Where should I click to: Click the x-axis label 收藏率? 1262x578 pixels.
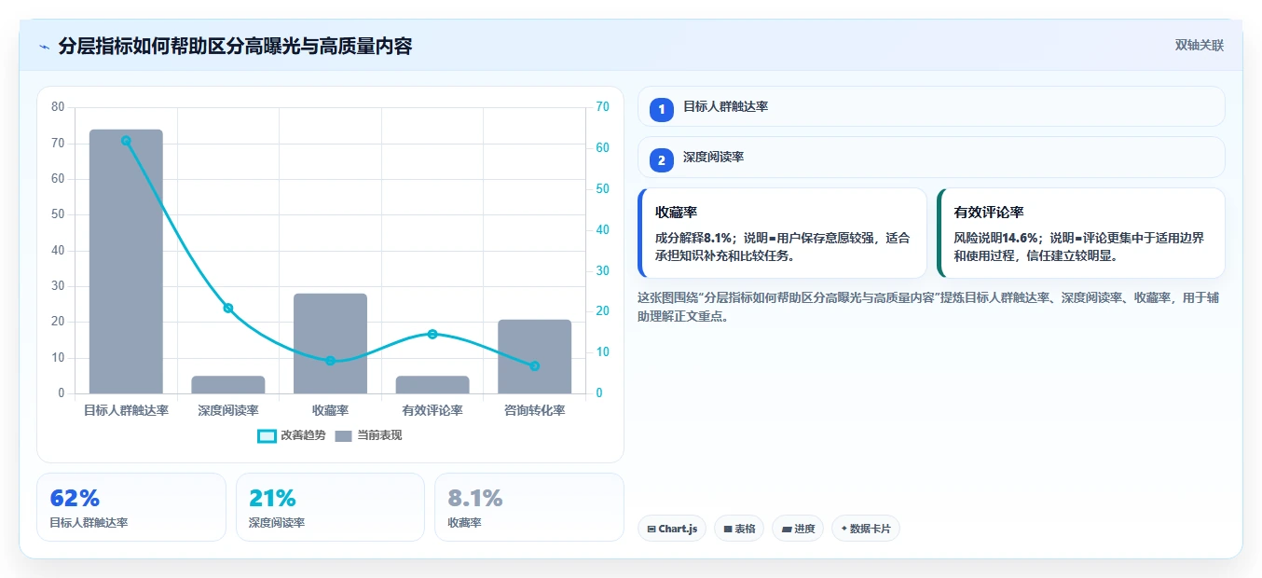point(330,410)
